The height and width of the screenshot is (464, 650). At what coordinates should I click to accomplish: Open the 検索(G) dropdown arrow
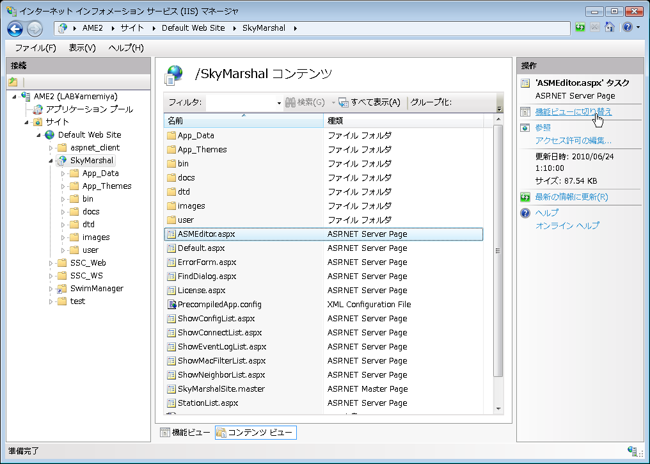pyautogui.click(x=333, y=102)
